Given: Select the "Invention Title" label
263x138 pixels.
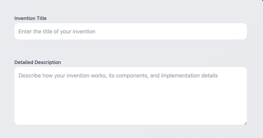Looking at the screenshot, I should click(x=31, y=18).
